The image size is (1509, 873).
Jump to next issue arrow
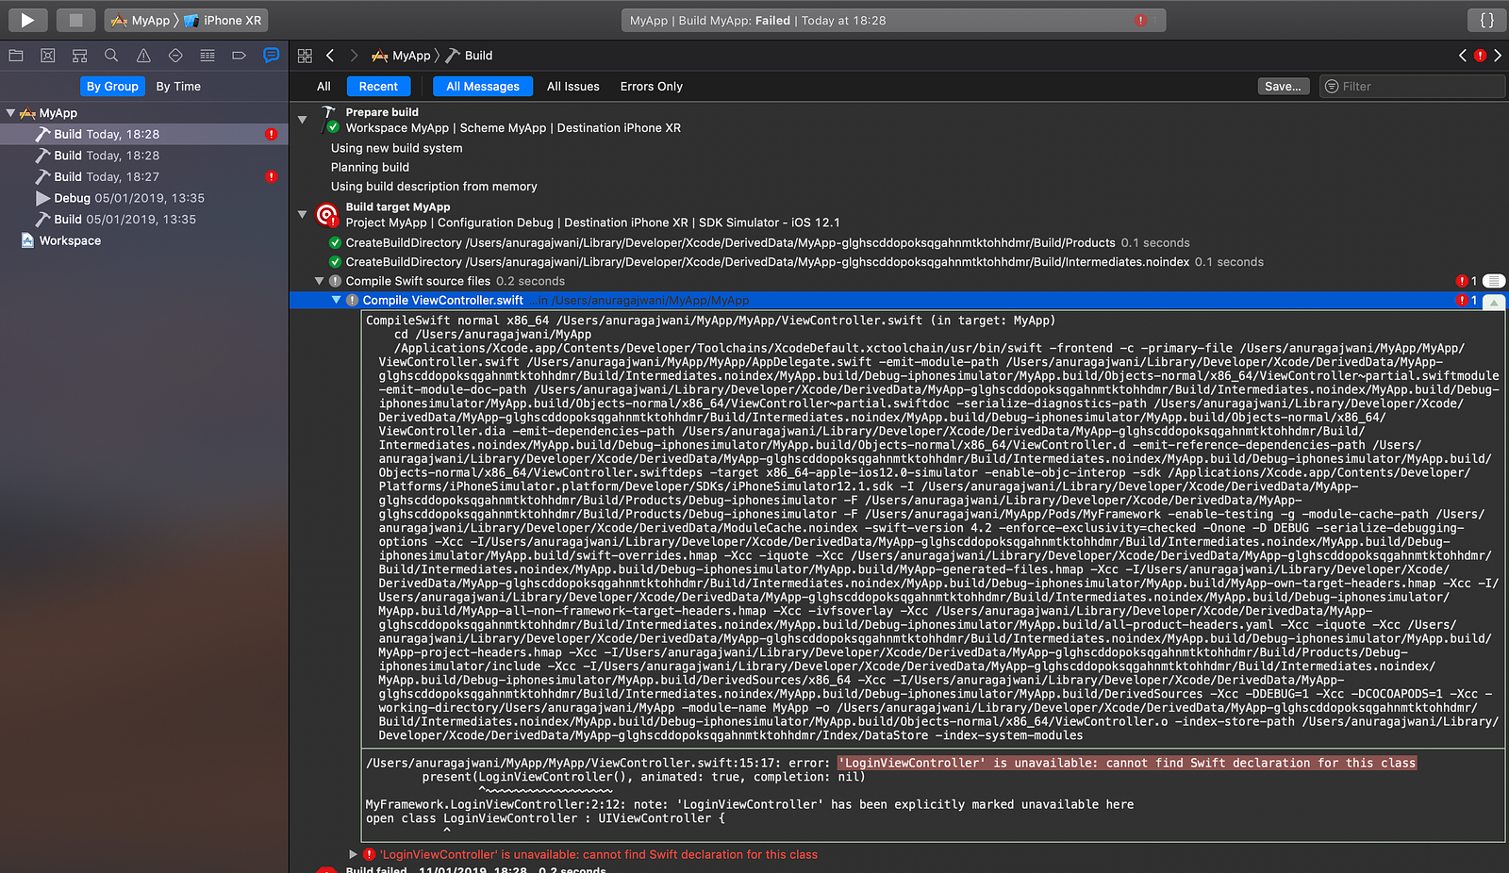pyautogui.click(x=1498, y=56)
